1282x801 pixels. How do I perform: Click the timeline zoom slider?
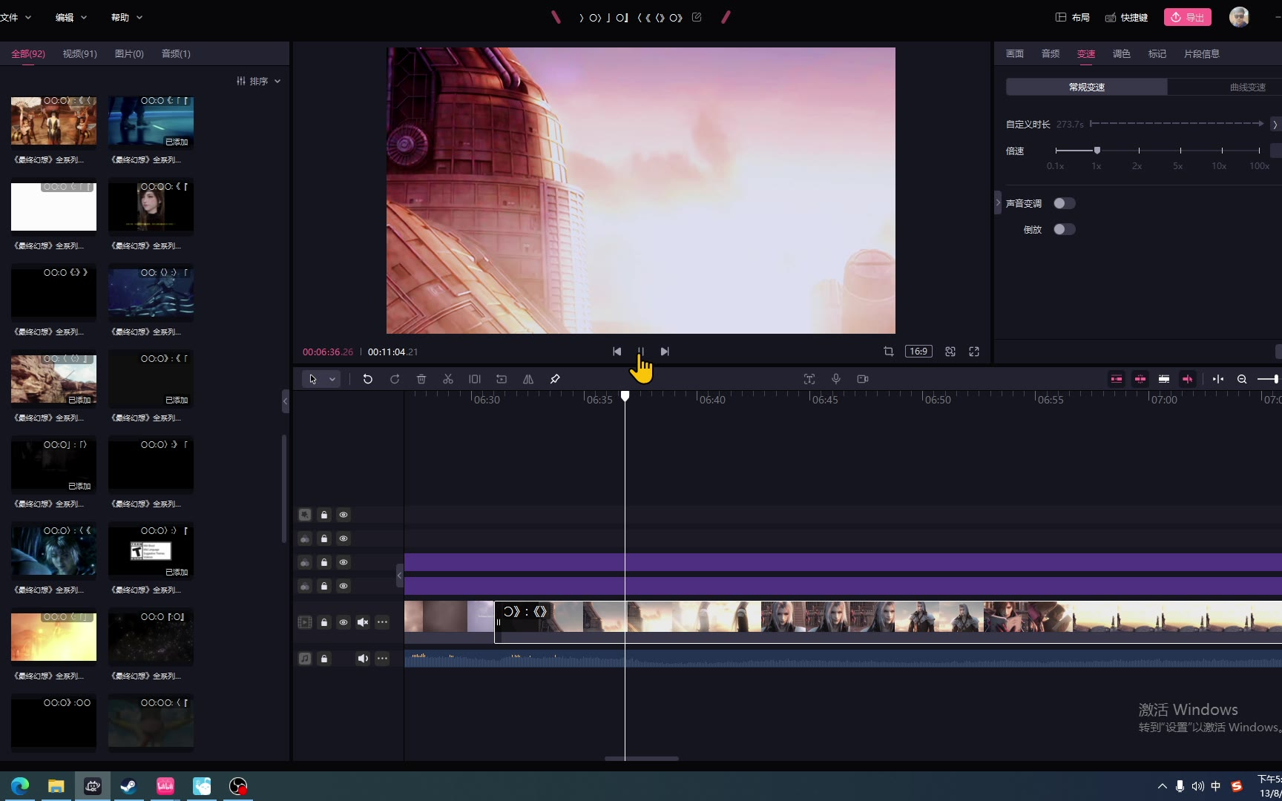[x=1268, y=379]
